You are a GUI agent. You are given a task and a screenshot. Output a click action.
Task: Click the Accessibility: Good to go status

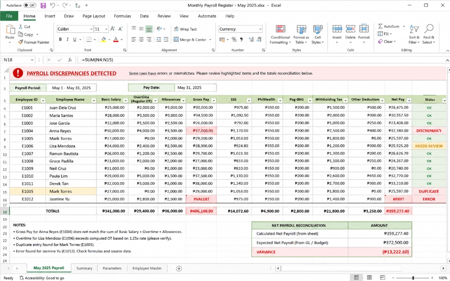(x=42, y=278)
